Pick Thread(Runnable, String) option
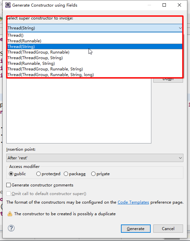The image size is (190, 241). (x=95, y=63)
